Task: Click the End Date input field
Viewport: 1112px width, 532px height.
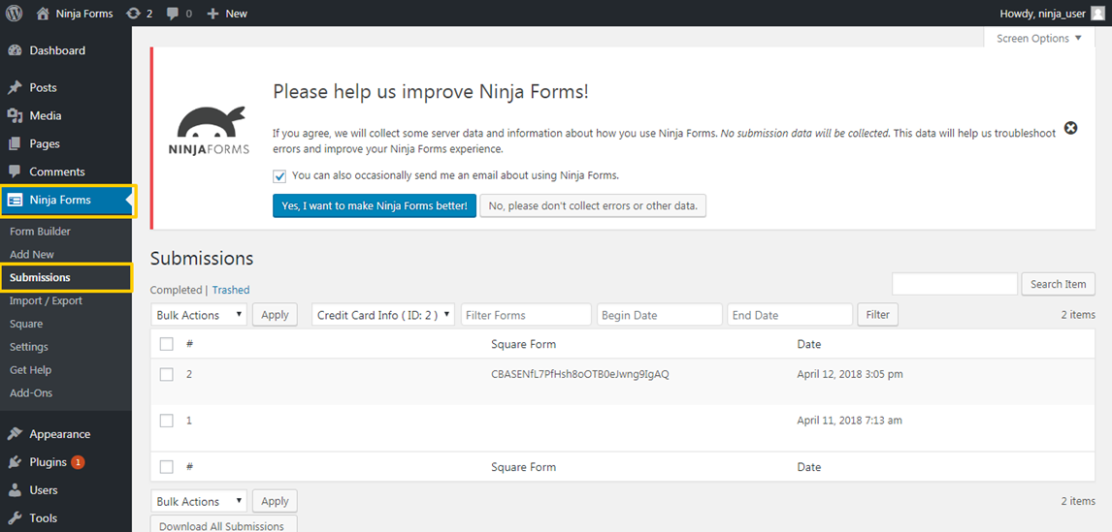Action: tap(790, 315)
